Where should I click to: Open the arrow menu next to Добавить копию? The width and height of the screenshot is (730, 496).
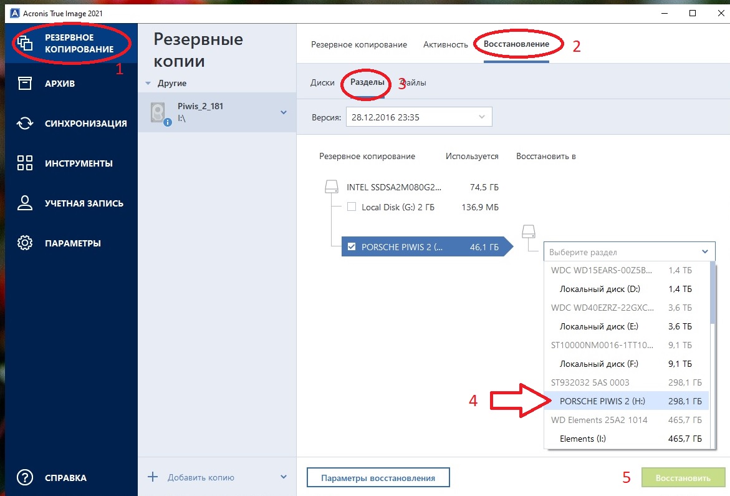tap(284, 477)
